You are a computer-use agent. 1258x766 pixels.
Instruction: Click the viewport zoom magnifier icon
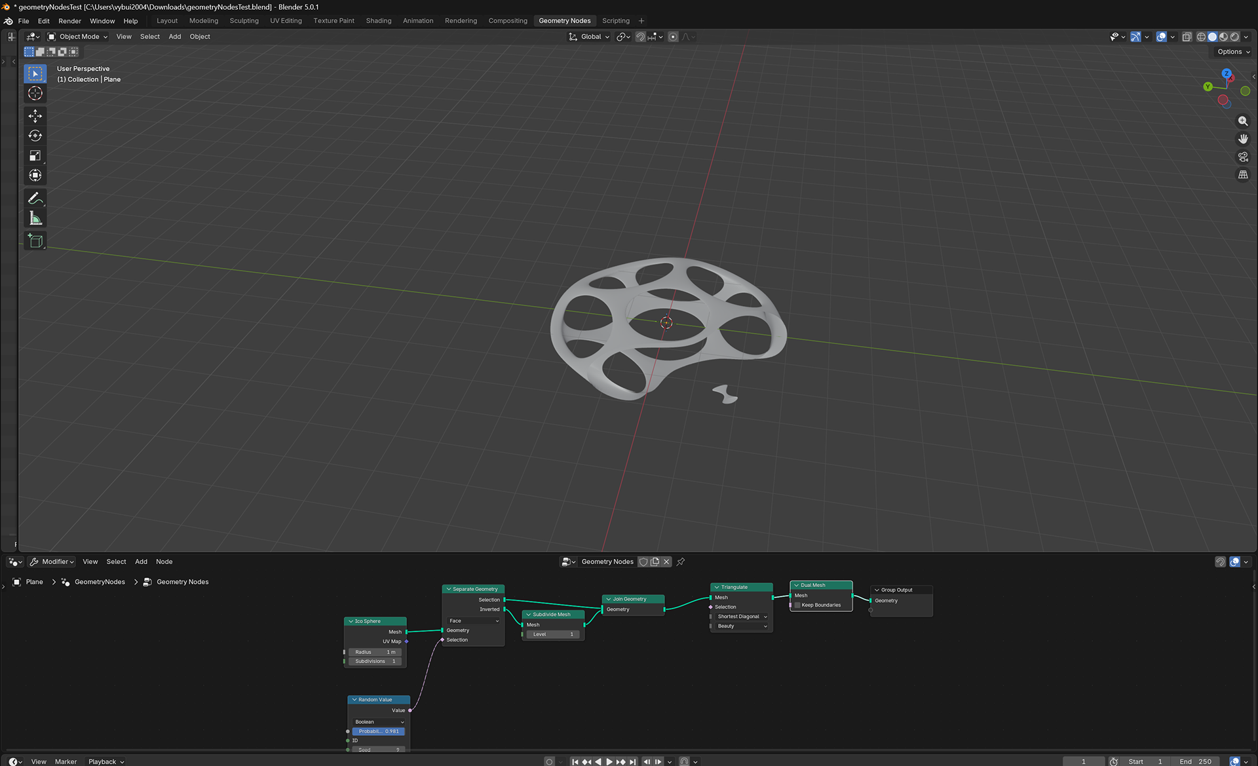1243,121
